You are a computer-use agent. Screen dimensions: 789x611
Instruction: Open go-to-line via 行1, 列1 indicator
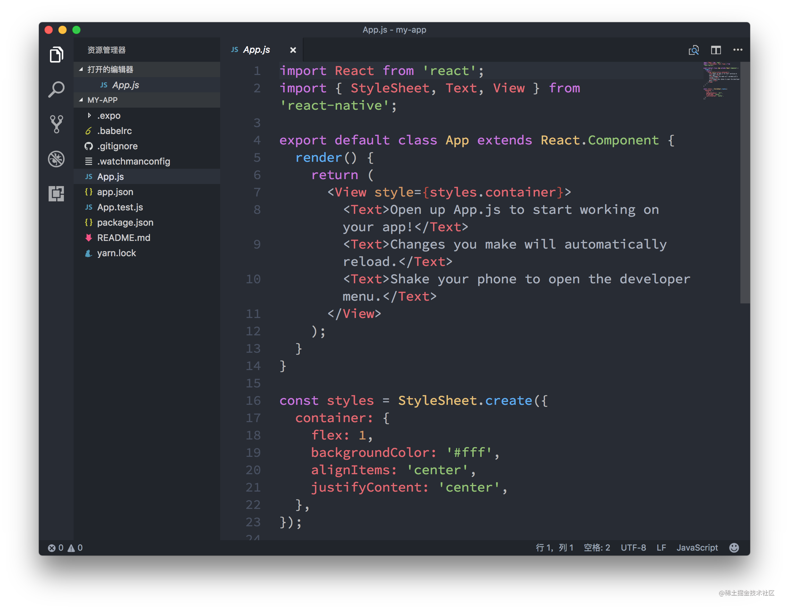[x=555, y=548]
